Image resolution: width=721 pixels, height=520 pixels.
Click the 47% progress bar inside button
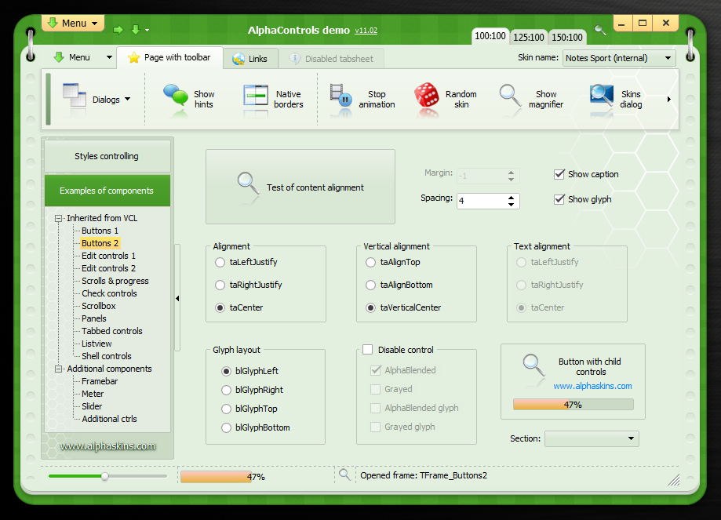pyautogui.click(x=573, y=405)
